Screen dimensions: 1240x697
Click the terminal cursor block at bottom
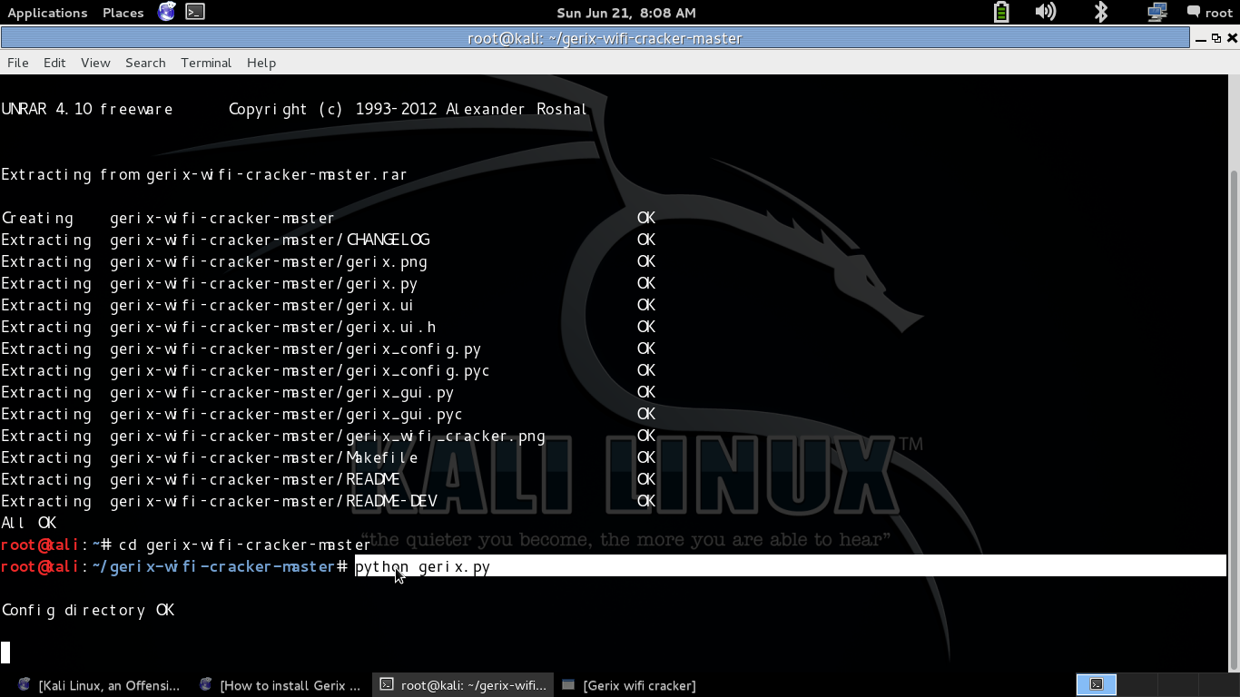[x=5, y=652]
